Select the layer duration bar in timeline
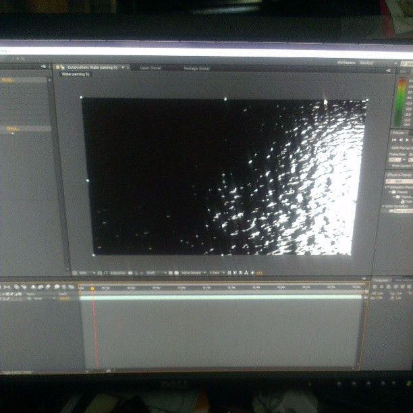413x413 pixels. tap(223, 297)
